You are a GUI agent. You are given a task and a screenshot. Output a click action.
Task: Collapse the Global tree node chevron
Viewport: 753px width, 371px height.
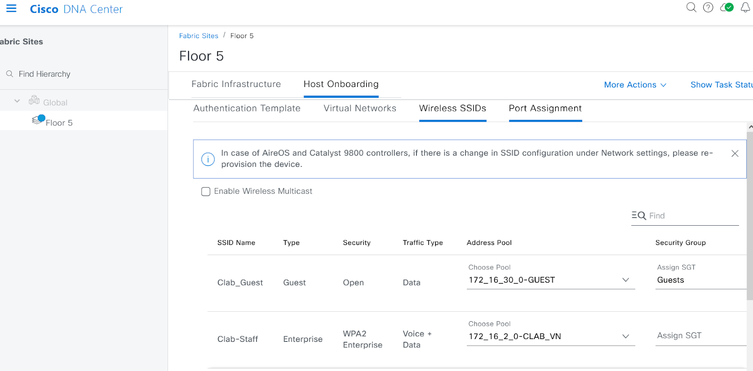[x=17, y=101]
